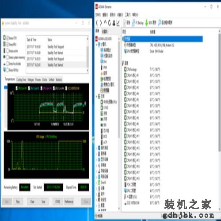Screen dimensions: 221x221
Task: Click the Clear button
Action: click(32, 202)
